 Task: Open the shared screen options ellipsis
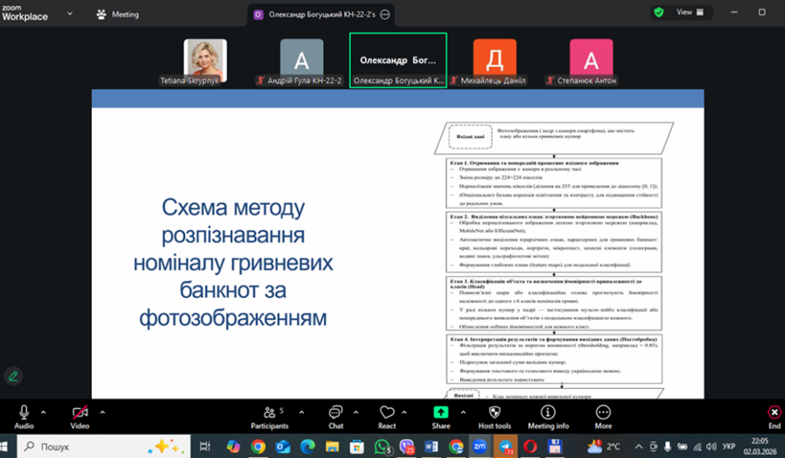point(385,14)
